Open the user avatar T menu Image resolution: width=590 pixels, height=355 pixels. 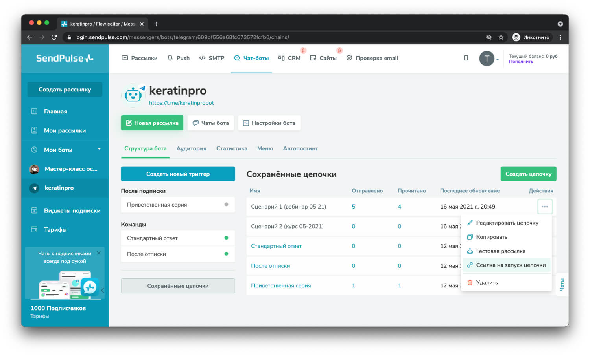coord(489,59)
